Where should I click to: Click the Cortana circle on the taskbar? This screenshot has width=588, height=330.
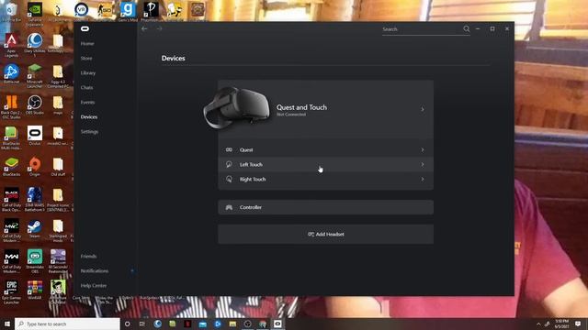pos(127,324)
